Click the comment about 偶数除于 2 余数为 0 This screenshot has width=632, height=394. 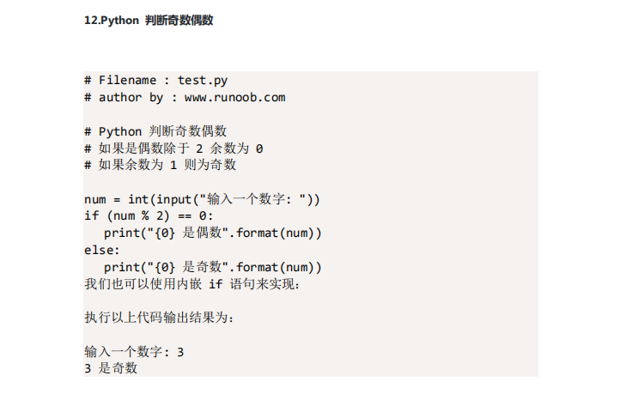(173, 148)
